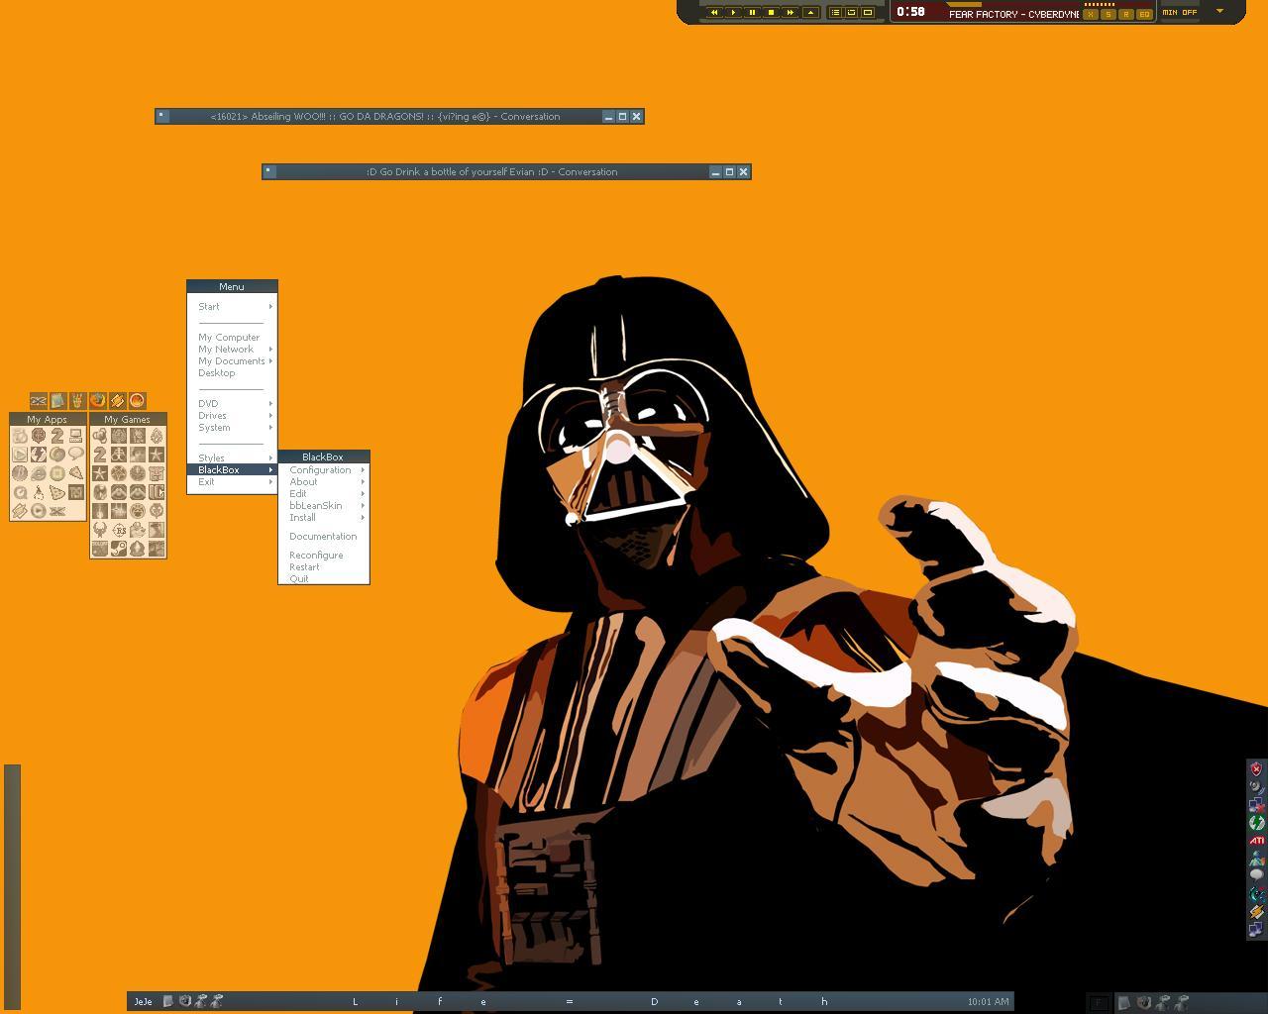The image size is (1268, 1014).
Task: Select Desktop in the Menu
Action: pyautogui.click(x=232, y=373)
